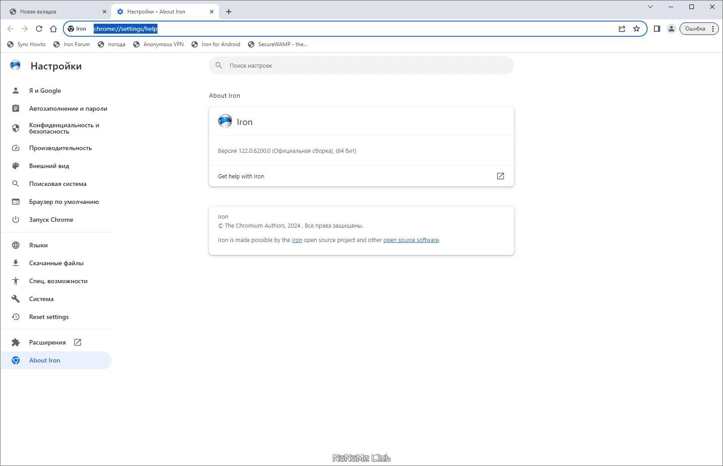Click the share page icon in address bar
The height and width of the screenshot is (466, 723).
tap(622, 29)
